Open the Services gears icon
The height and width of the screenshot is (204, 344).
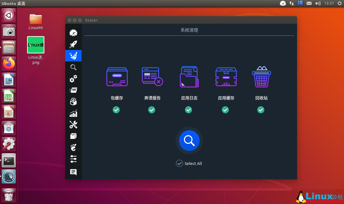click(x=73, y=79)
